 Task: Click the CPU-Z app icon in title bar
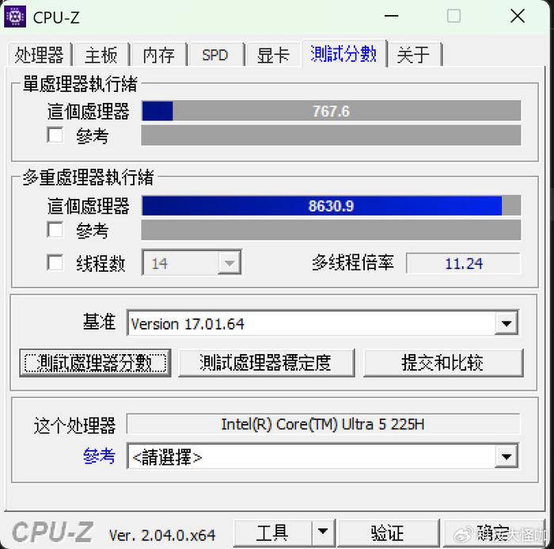(14, 17)
